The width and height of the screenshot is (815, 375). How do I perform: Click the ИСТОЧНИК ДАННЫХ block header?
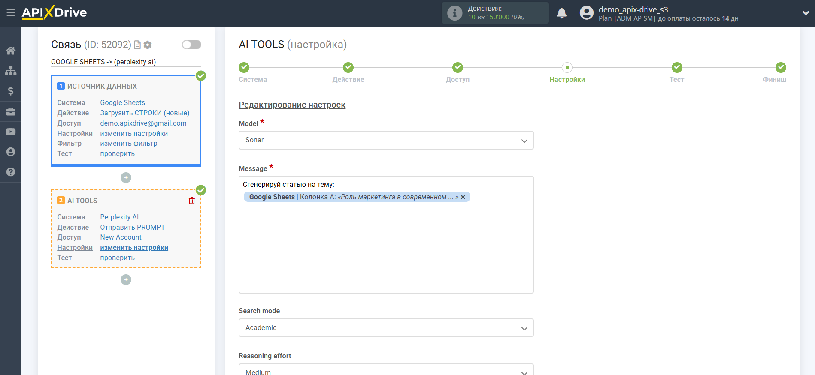click(102, 86)
